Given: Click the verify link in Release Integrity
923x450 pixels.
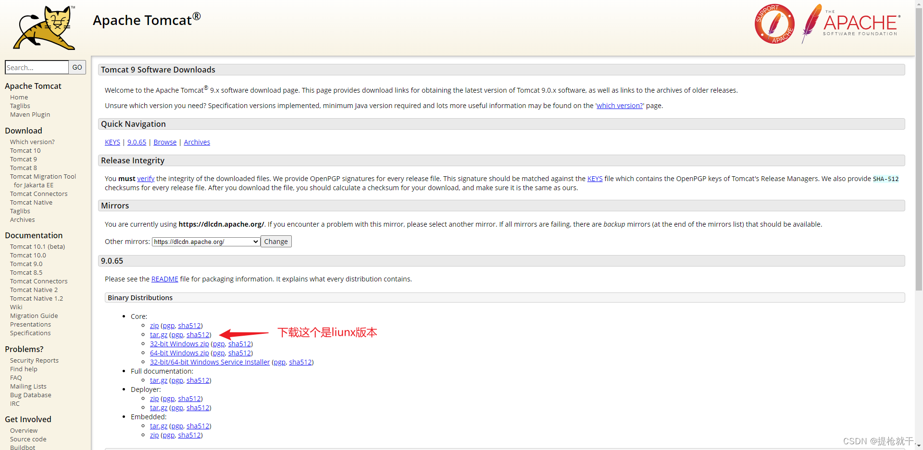Looking at the screenshot, I should click(x=146, y=179).
